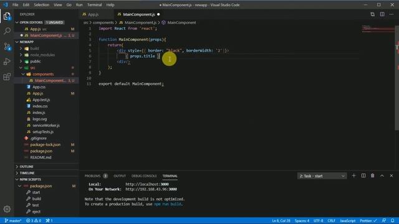Open the More Actions ellipsis in editor
399x224 pixels.
pos(392,14)
